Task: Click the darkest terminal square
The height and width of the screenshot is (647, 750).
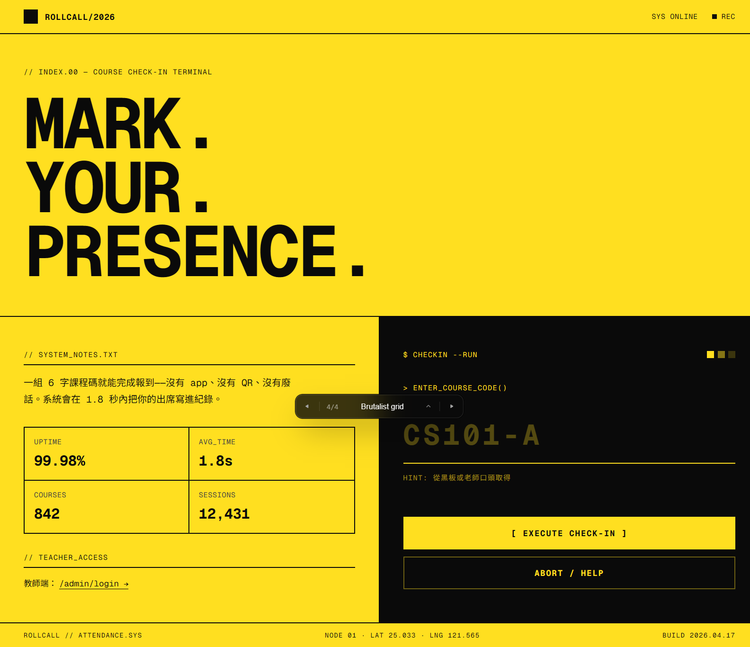Action: point(732,355)
